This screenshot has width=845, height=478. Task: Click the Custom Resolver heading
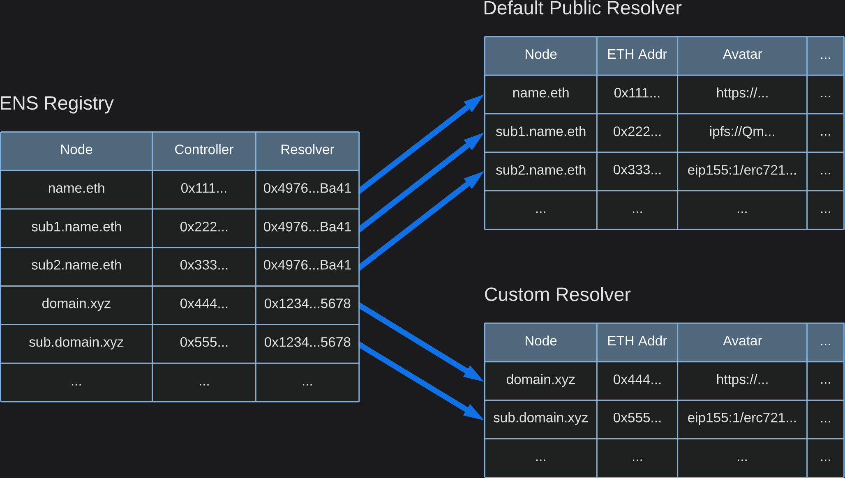[x=557, y=294]
